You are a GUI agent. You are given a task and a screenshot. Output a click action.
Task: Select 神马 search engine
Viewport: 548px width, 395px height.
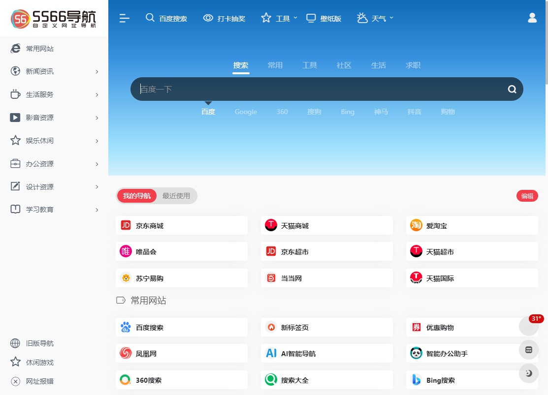pyautogui.click(x=381, y=112)
